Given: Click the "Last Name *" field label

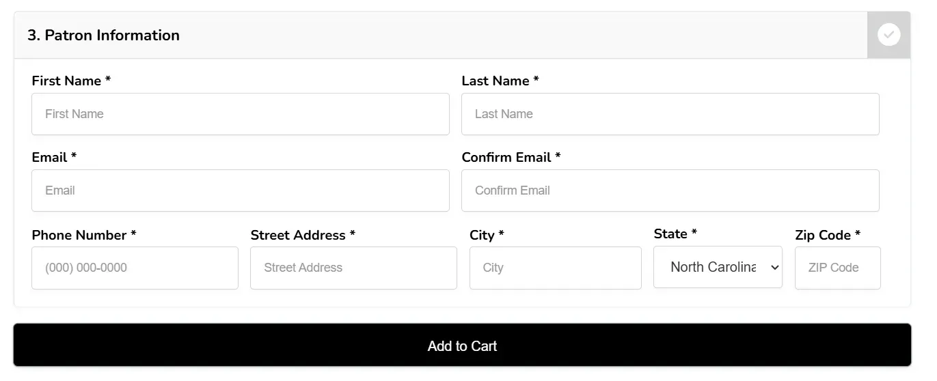Looking at the screenshot, I should [500, 81].
